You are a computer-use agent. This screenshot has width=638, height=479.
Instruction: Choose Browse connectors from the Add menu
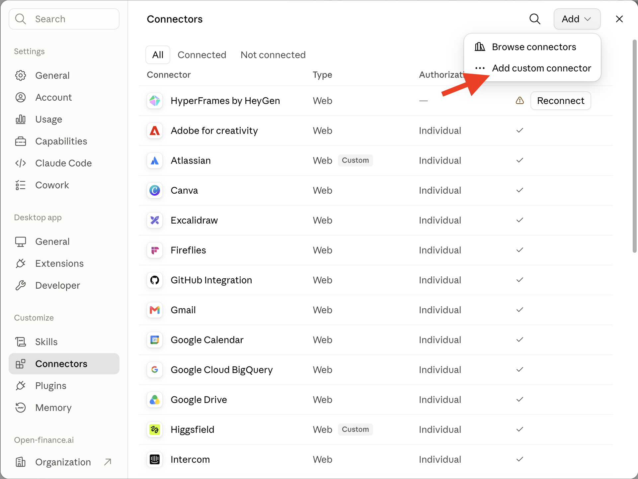tap(532, 47)
